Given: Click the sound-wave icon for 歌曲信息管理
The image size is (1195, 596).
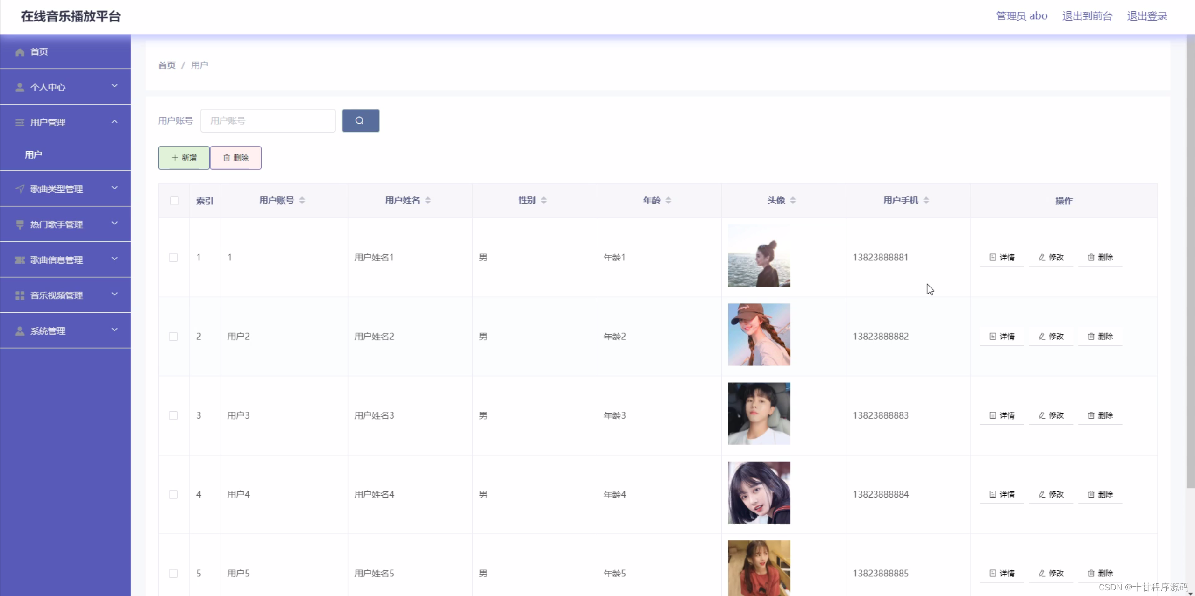Looking at the screenshot, I should (x=19, y=260).
